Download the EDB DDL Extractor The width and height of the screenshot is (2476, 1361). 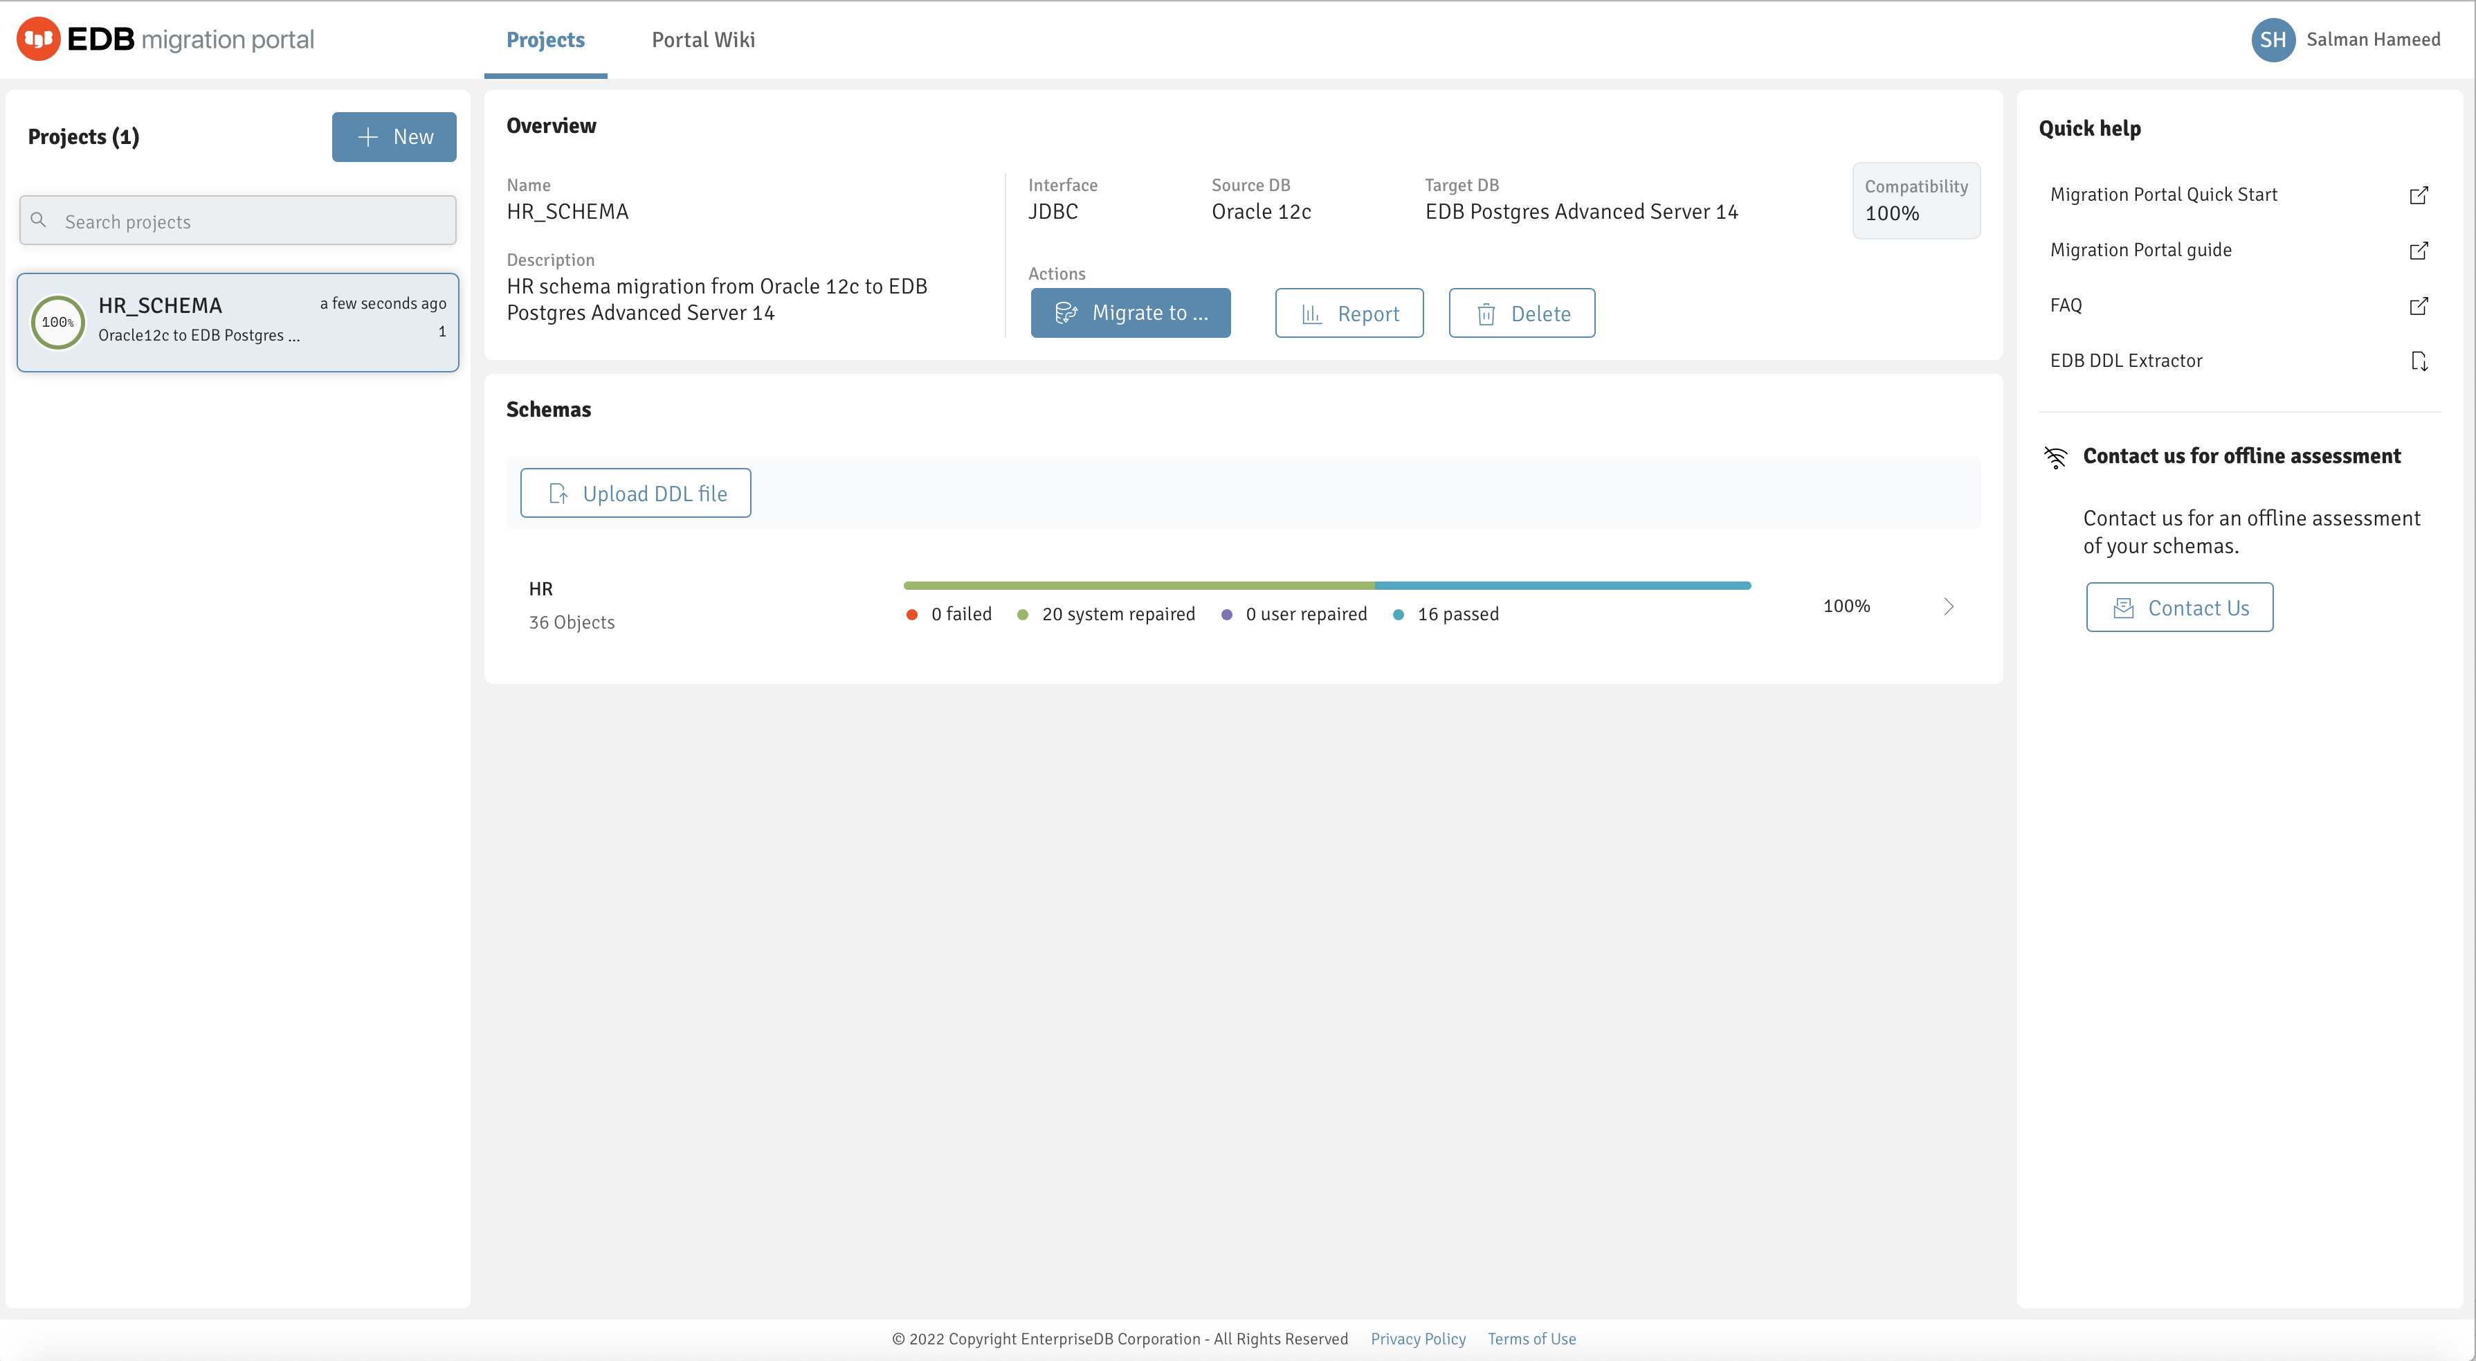(x=2126, y=361)
